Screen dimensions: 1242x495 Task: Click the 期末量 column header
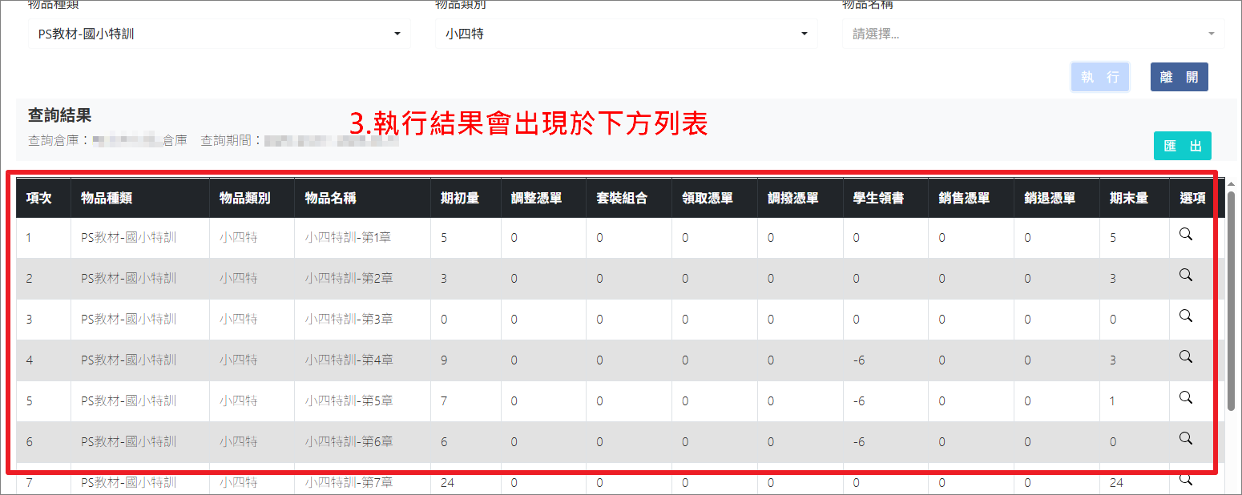click(1129, 199)
